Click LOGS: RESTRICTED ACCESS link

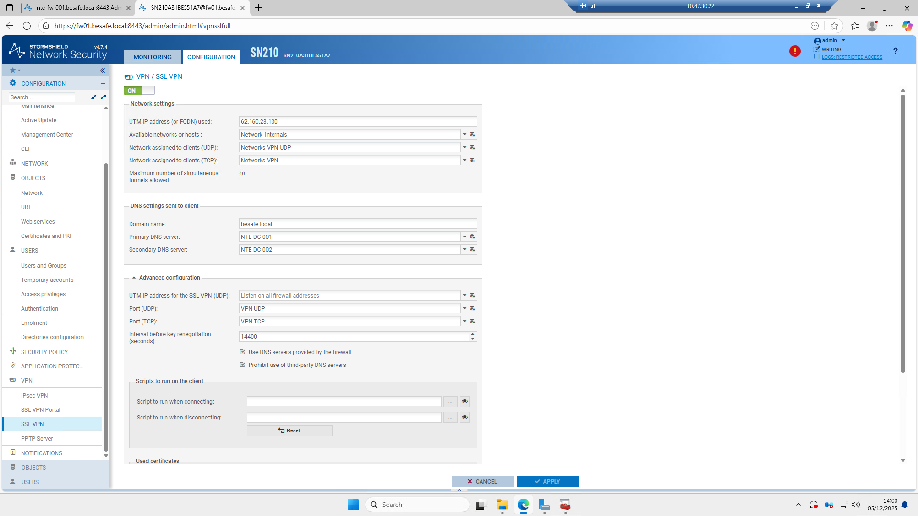pyautogui.click(x=852, y=57)
